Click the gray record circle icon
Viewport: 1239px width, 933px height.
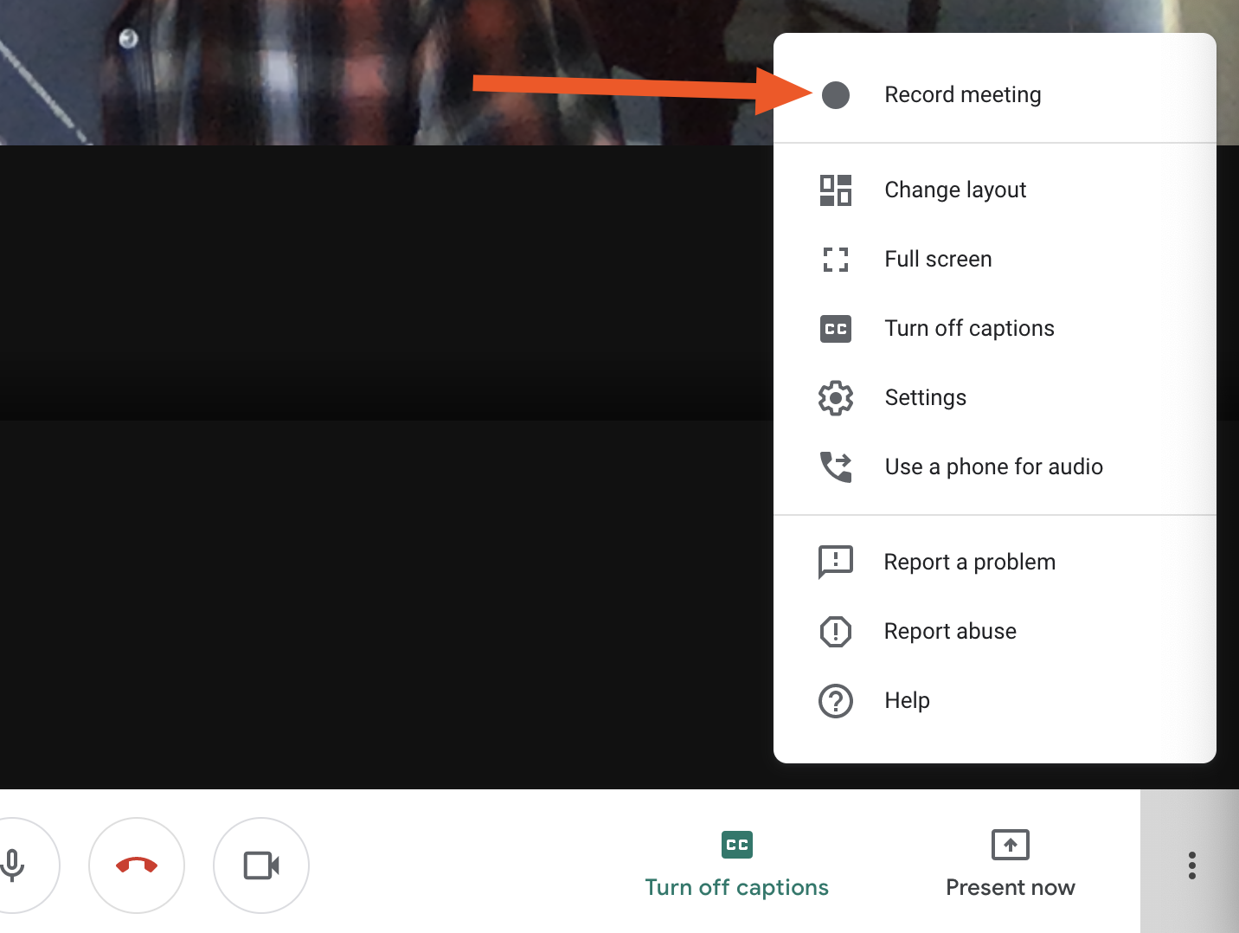click(x=835, y=95)
